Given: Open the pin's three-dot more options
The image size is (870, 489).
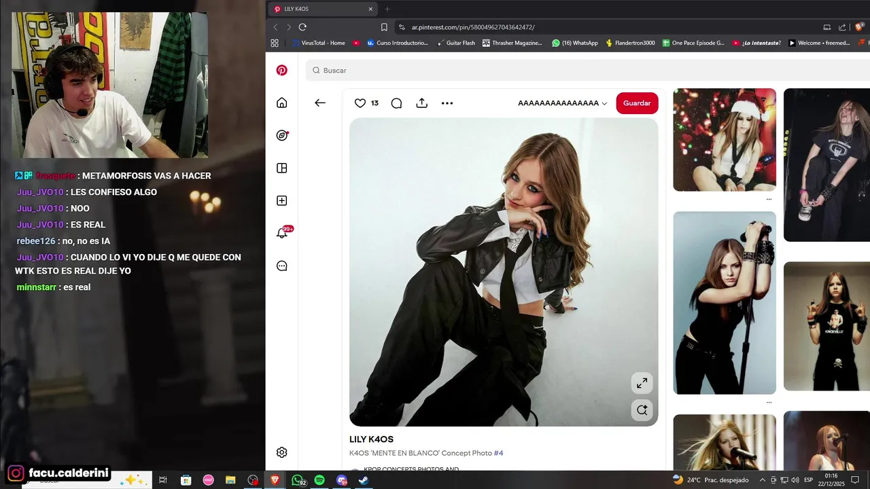Looking at the screenshot, I should 447,103.
